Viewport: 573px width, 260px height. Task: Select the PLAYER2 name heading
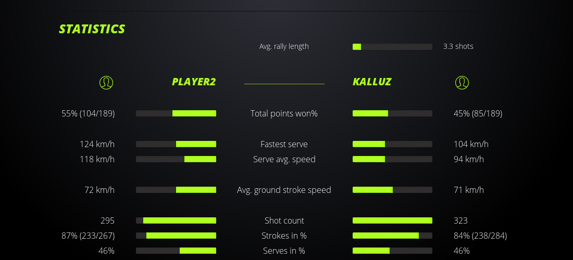pyautogui.click(x=194, y=82)
